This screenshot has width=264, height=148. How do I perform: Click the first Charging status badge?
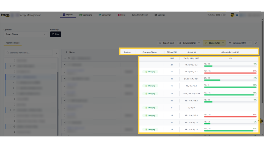[x=150, y=72]
